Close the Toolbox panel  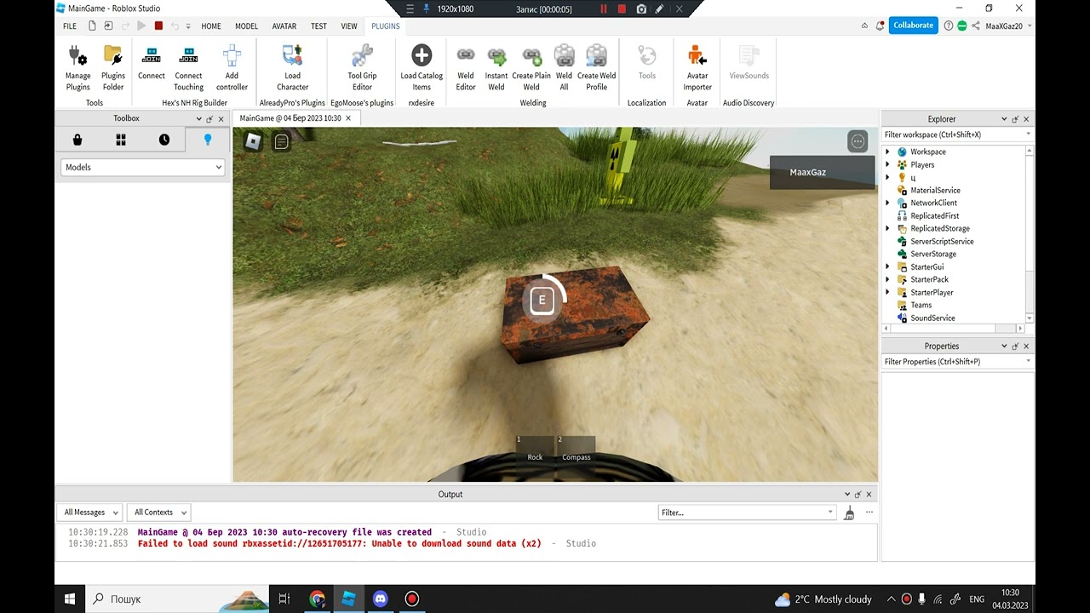click(x=221, y=119)
